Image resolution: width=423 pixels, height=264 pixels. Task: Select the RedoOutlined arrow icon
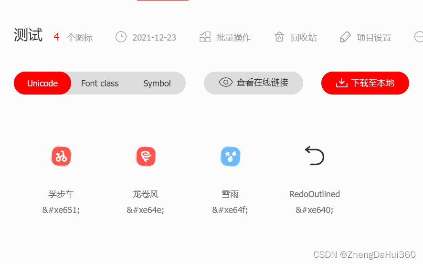tap(315, 156)
